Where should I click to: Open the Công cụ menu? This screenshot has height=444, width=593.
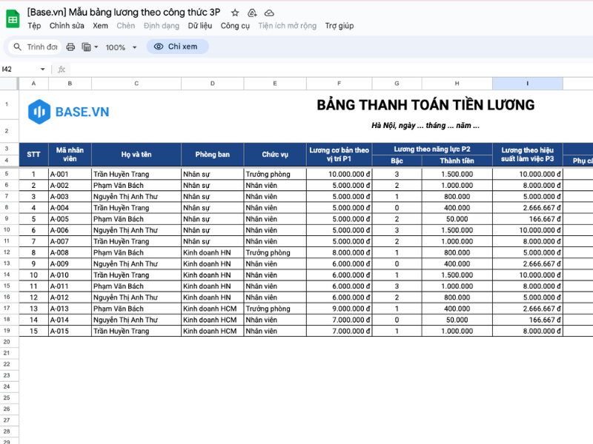click(234, 25)
